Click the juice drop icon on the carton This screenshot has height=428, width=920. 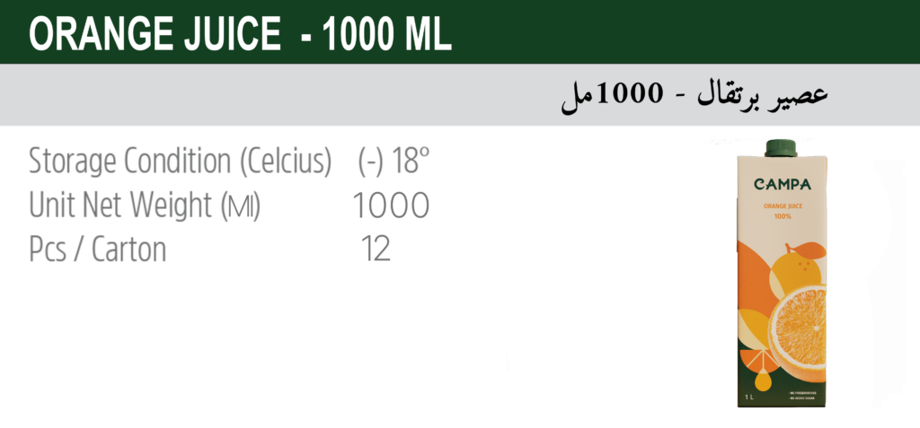point(763,381)
